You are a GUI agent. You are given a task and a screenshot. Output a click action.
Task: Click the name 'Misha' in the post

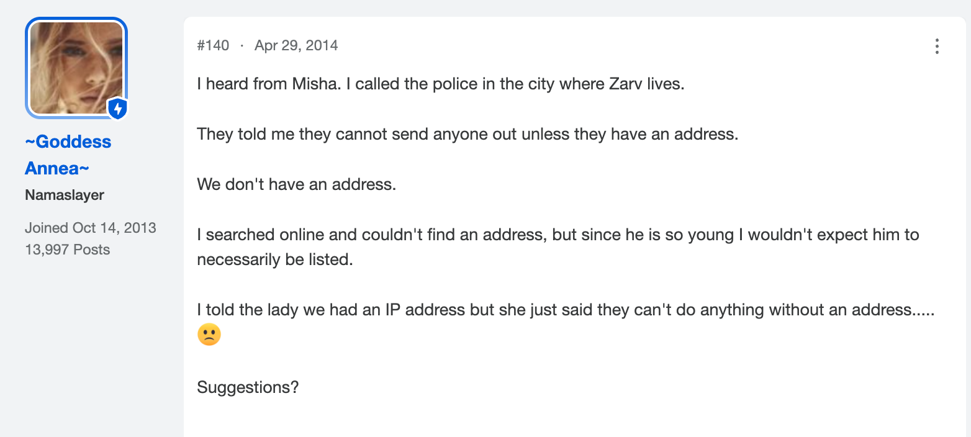(x=314, y=84)
